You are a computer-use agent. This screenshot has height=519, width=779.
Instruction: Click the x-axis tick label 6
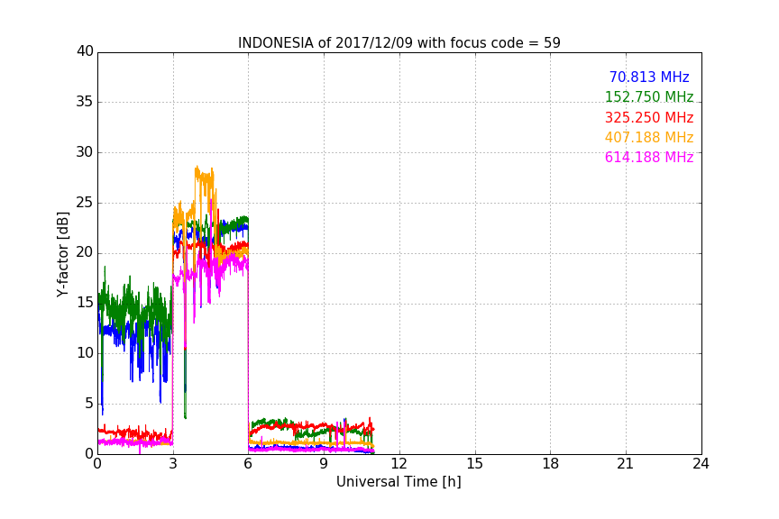(x=249, y=464)
